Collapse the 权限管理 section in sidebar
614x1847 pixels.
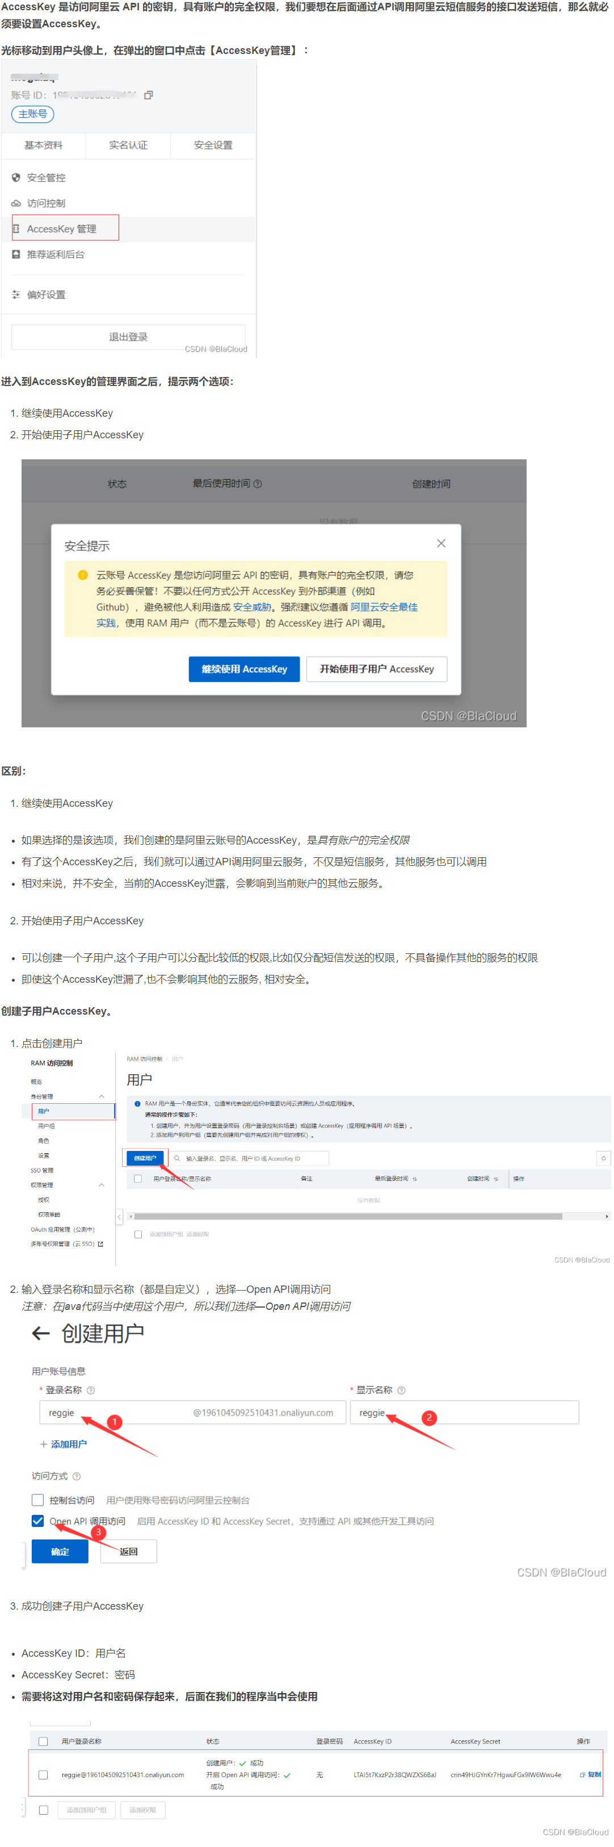pos(101,1185)
